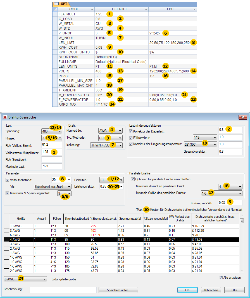Click the AMPG_MAX default cell
This screenshot has height=298, width=250.
[x=122, y=104]
